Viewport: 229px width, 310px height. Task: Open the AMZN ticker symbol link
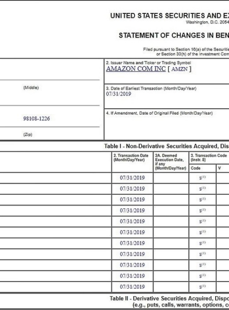179,69
